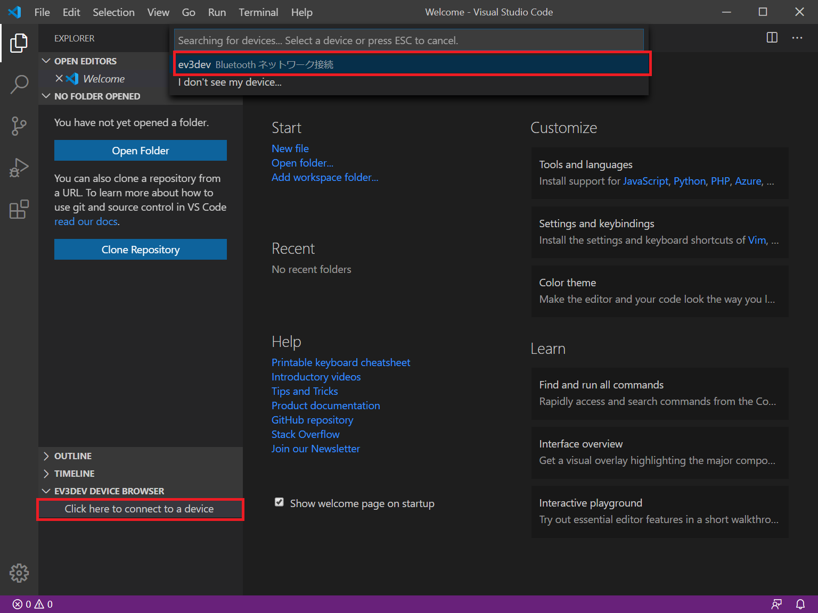Open the Selection menu

(113, 12)
